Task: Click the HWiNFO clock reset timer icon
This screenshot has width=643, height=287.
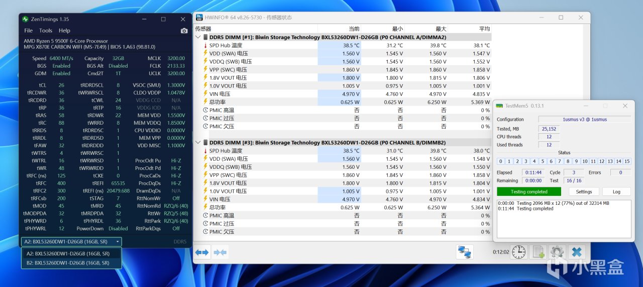Action: pyautogui.click(x=519, y=252)
